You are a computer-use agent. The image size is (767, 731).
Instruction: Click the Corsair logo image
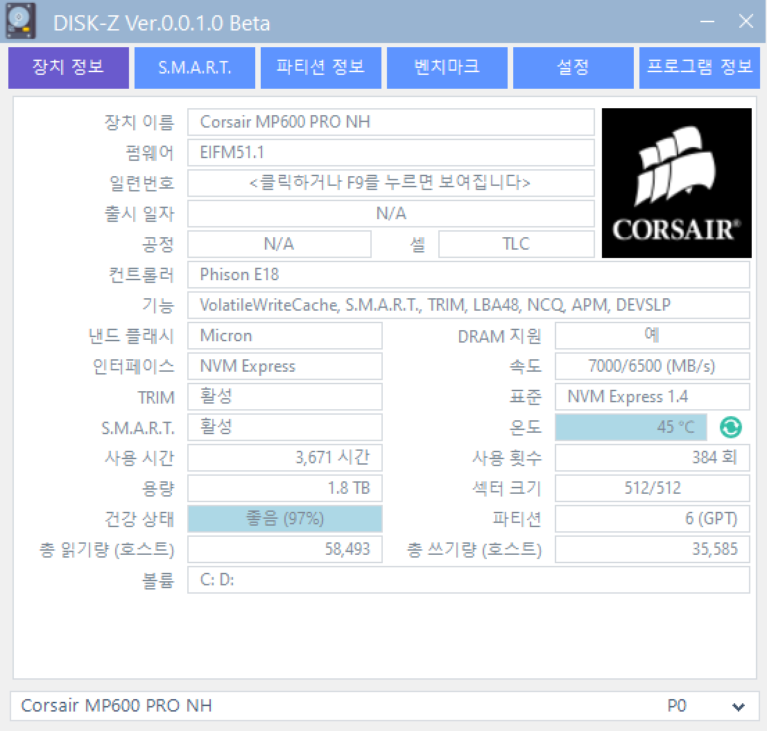click(677, 183)
